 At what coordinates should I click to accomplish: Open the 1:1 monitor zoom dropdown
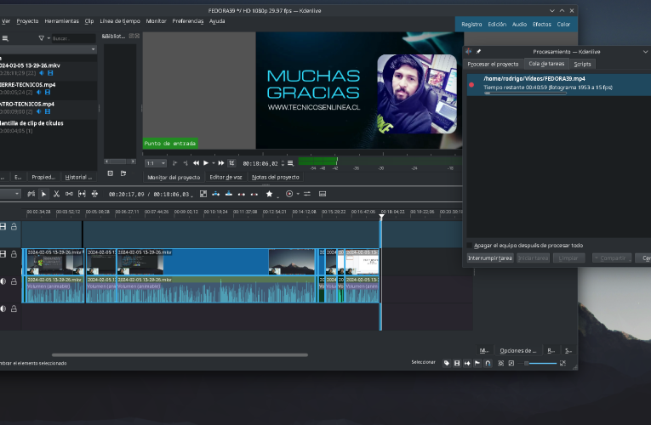coord(156,163)
